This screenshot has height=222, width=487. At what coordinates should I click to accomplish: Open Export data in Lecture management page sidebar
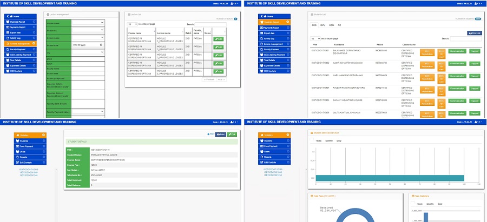21,32
